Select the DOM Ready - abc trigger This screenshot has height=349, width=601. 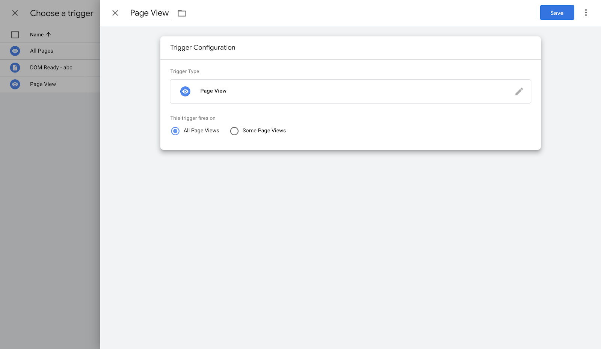(51, 68)
